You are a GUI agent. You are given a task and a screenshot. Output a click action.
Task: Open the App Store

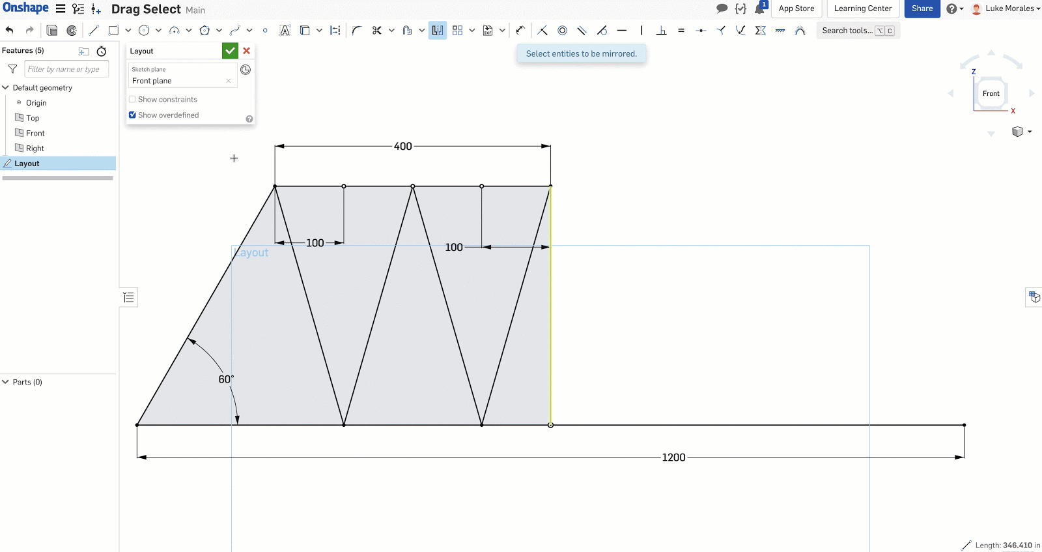click(x=796, y=8)
